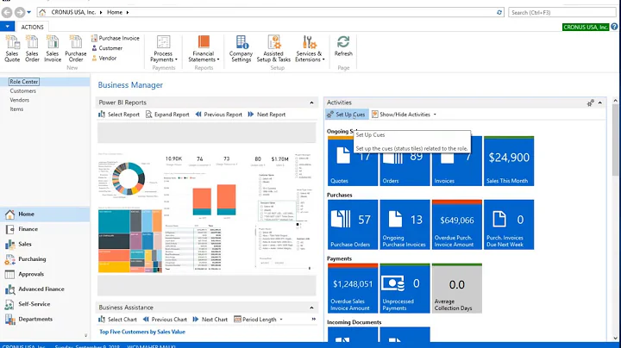Open the Self-Service navigation menu

coord(45,304)
